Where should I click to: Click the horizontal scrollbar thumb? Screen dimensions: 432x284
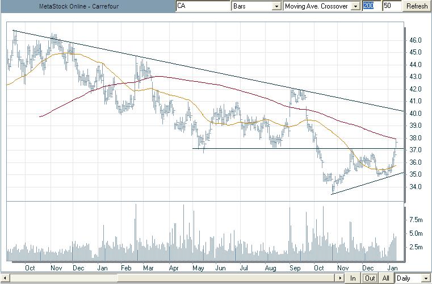(x=227, y=278)
